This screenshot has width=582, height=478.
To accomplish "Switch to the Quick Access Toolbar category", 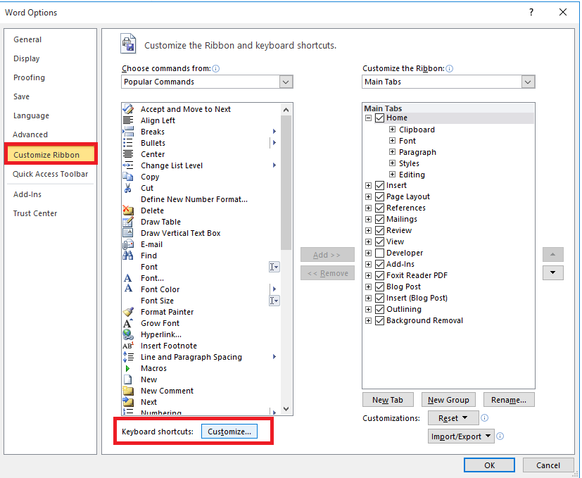I will (x=50, y=174).
